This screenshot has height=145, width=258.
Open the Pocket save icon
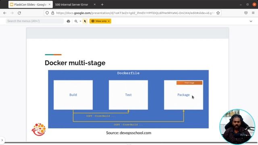tap(246, 13)
